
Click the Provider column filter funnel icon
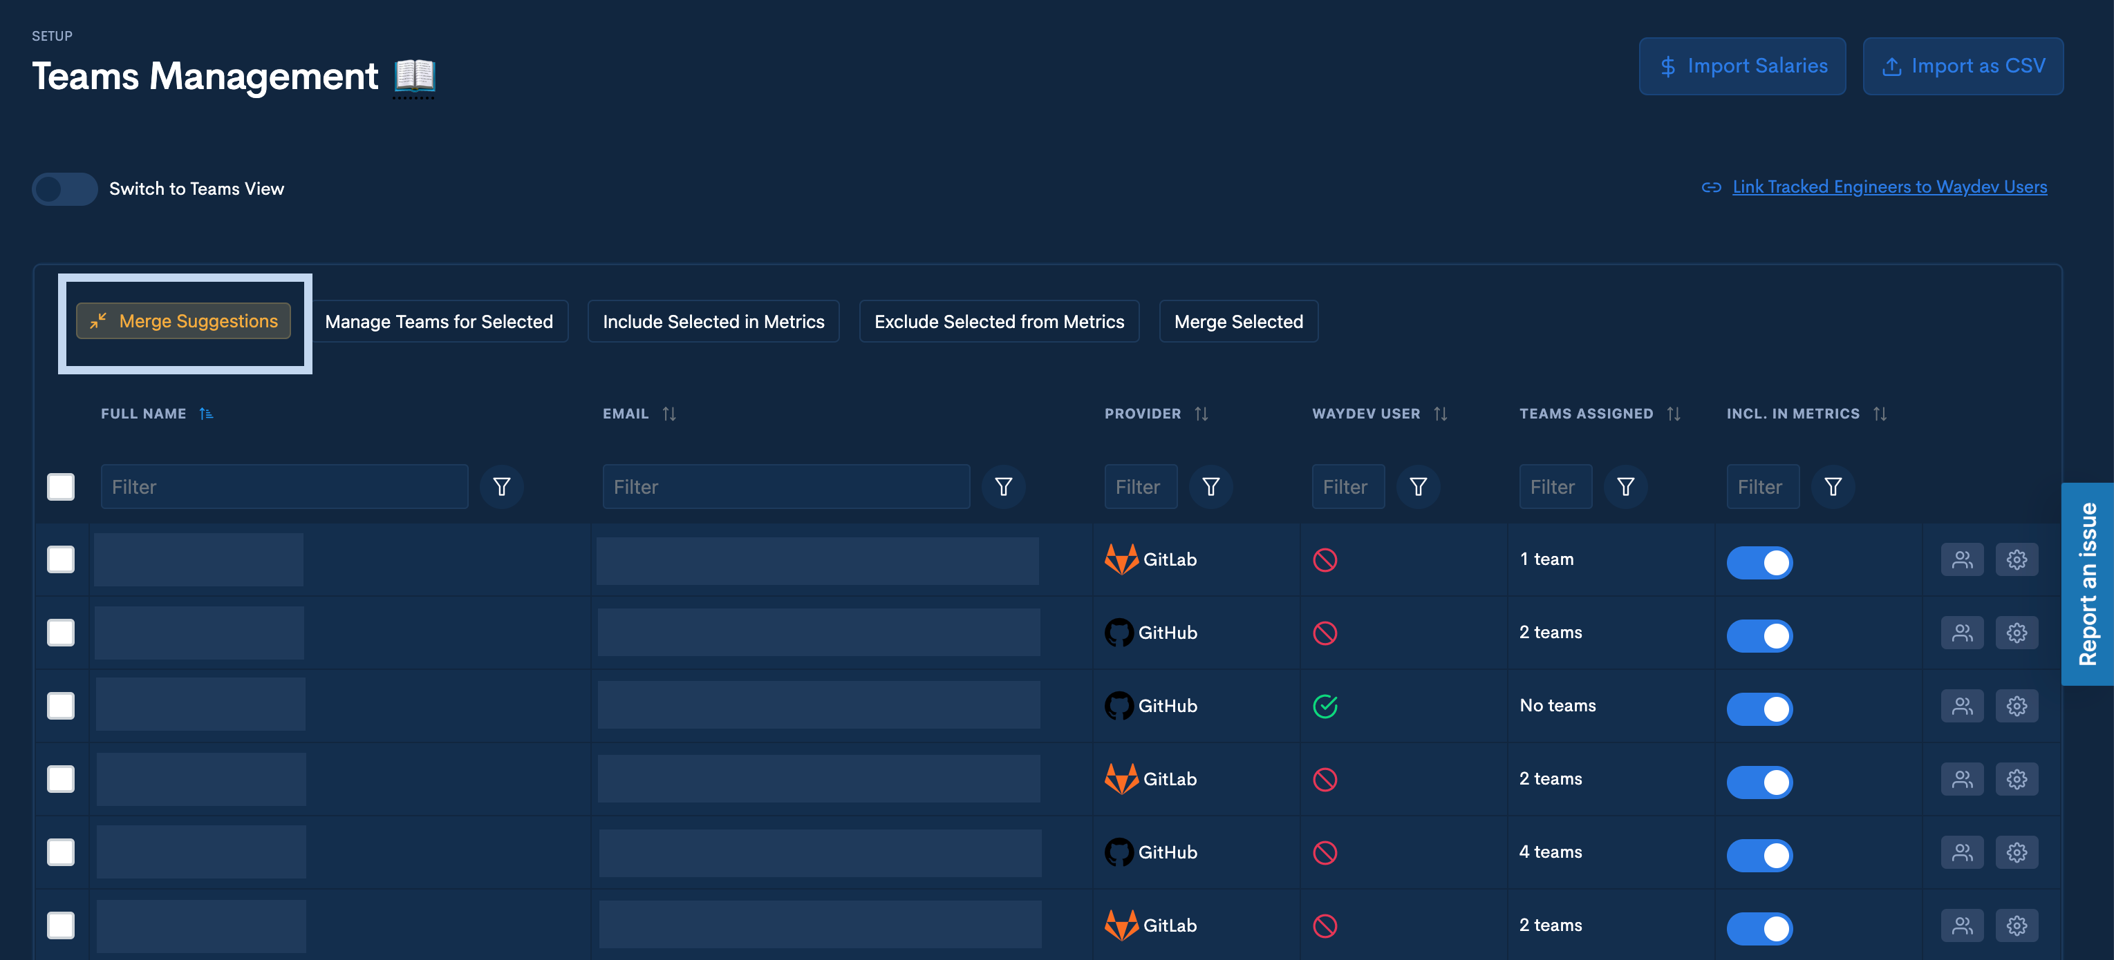[1210, 487]
